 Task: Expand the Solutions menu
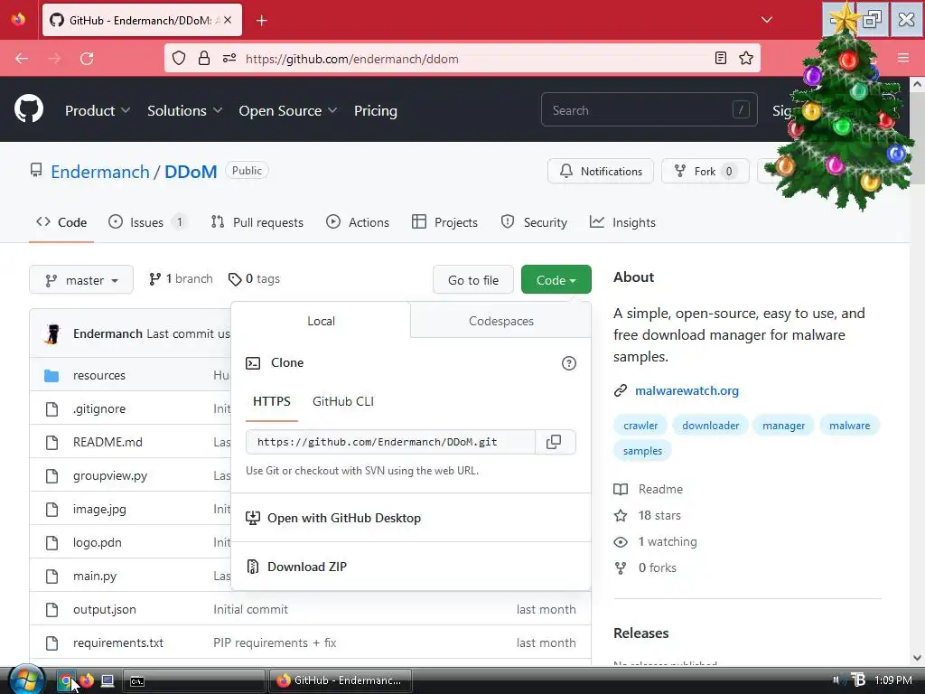point(184,110)
